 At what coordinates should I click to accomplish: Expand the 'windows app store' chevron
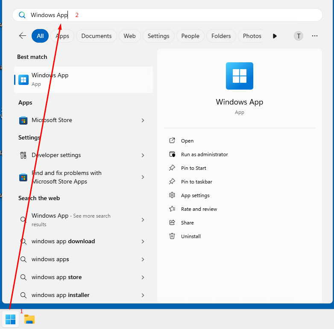click(143, 277)
